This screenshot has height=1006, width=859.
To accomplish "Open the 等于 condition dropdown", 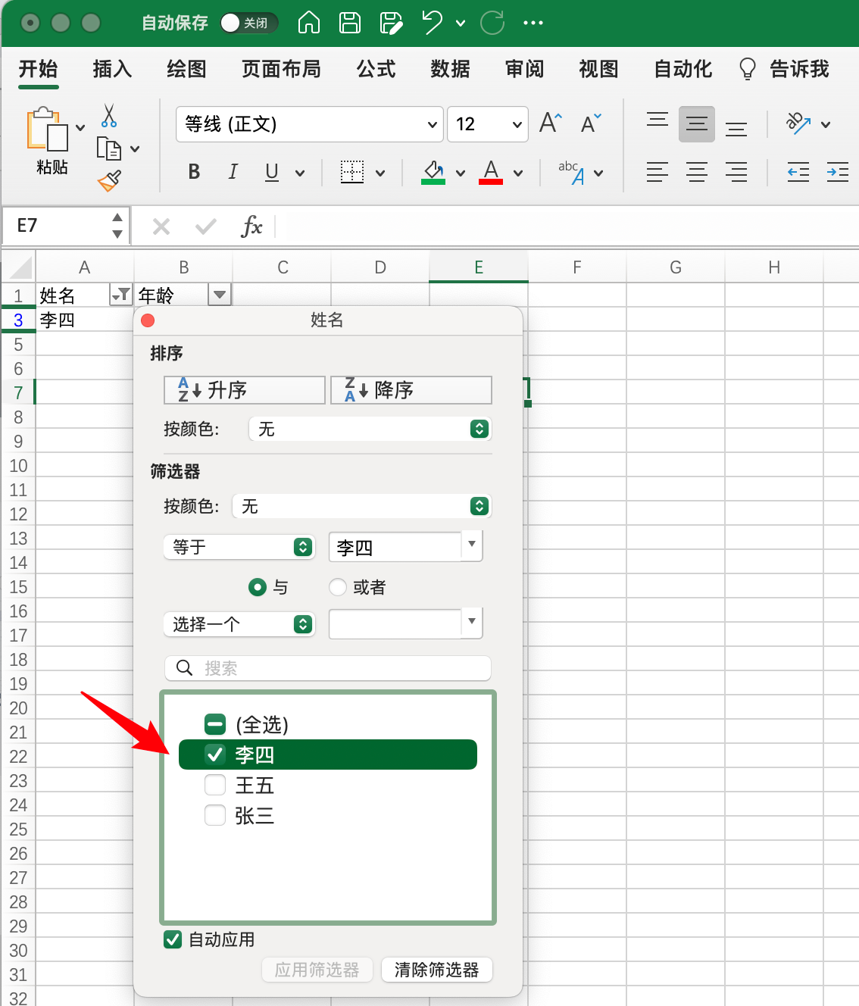I will (x=239, y=547).
